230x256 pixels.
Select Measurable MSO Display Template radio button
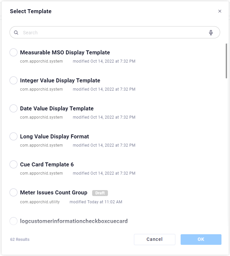tap(13, 52)
